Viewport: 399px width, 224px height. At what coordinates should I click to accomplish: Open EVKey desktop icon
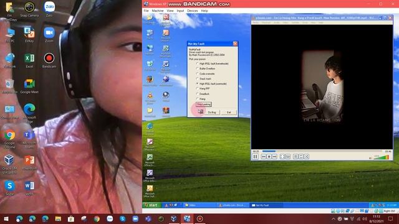pyautogui.click(x=29, y=35)
